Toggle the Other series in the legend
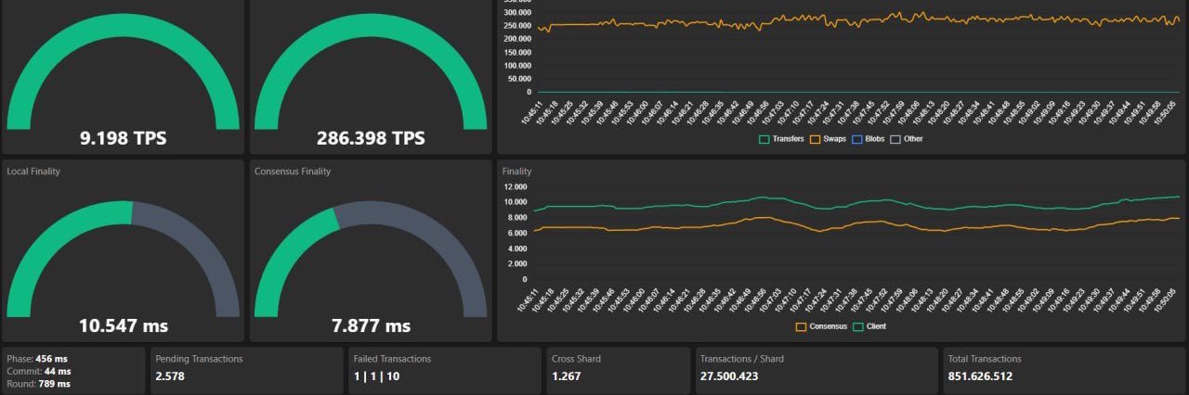The height and width of the screenshot is (395, 1189). (x=907, y=139)
